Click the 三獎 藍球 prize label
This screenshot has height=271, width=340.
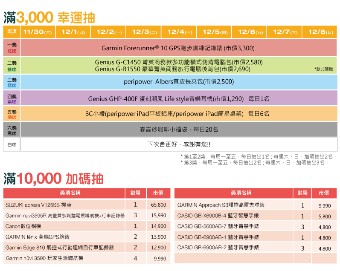click(x=12, y=82)
